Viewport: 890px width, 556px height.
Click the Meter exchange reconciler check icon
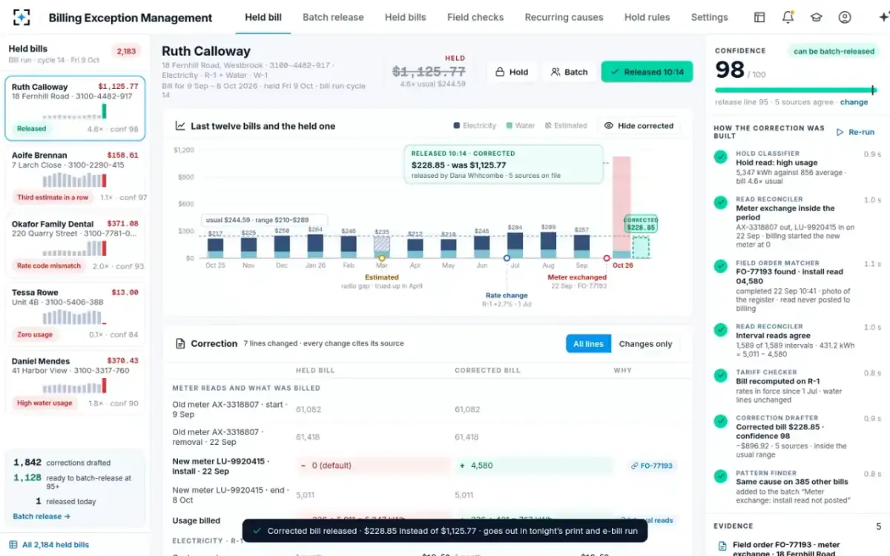[x=720, y=202]
